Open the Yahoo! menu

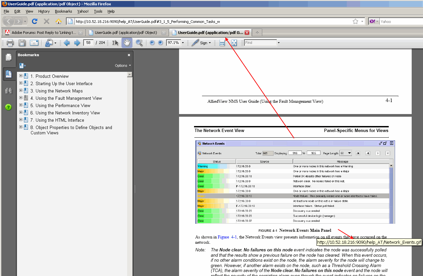pyautogui.click(x=83, y=11)
